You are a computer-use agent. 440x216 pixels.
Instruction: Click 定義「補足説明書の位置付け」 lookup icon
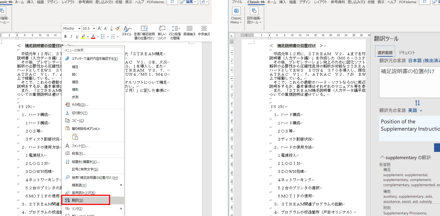[144, 29]
